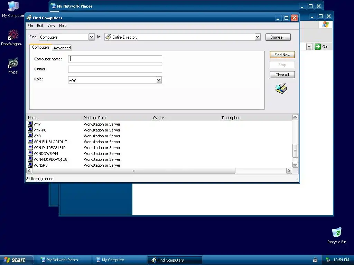
Task: Open My Computer desktop icon
Action: click(x=13, y=9)
